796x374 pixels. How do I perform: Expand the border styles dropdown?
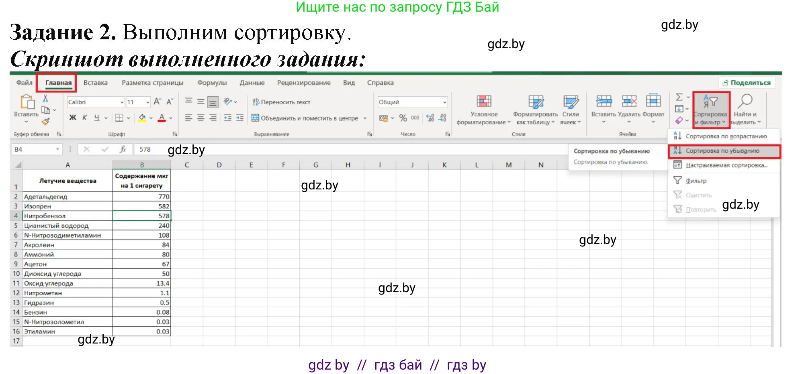click(128, 118)
